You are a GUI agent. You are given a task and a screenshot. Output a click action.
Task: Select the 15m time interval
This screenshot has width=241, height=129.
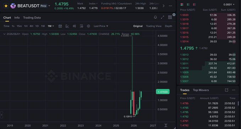click(x=19, y=26)
